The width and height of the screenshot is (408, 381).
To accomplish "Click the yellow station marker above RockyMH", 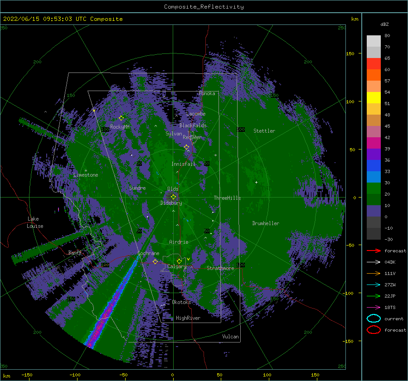I will (x=121, y=118).
